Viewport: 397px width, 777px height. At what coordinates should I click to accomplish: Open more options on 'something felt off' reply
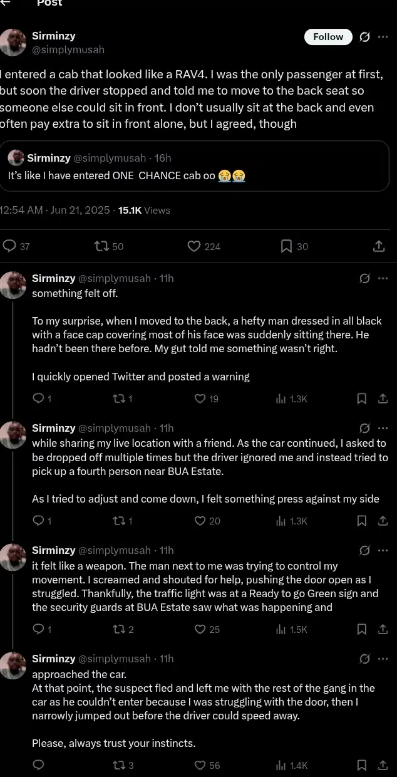[383, 278]
